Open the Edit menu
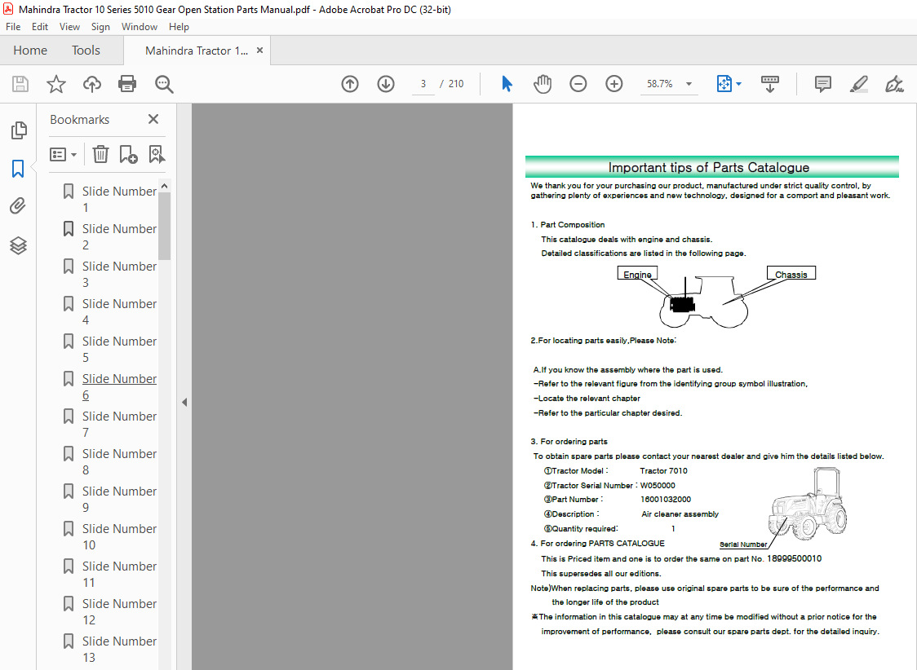This screenshot has height=670, width=917. coord(40,27)
